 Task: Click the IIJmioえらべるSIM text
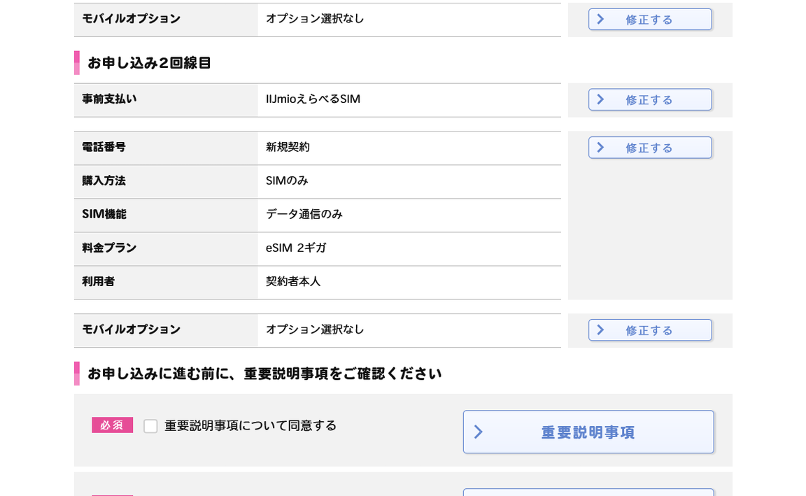coord(313,99)
